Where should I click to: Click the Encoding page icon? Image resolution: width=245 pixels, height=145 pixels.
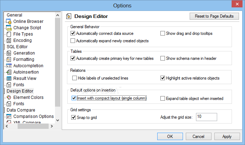tap(9, 40)
